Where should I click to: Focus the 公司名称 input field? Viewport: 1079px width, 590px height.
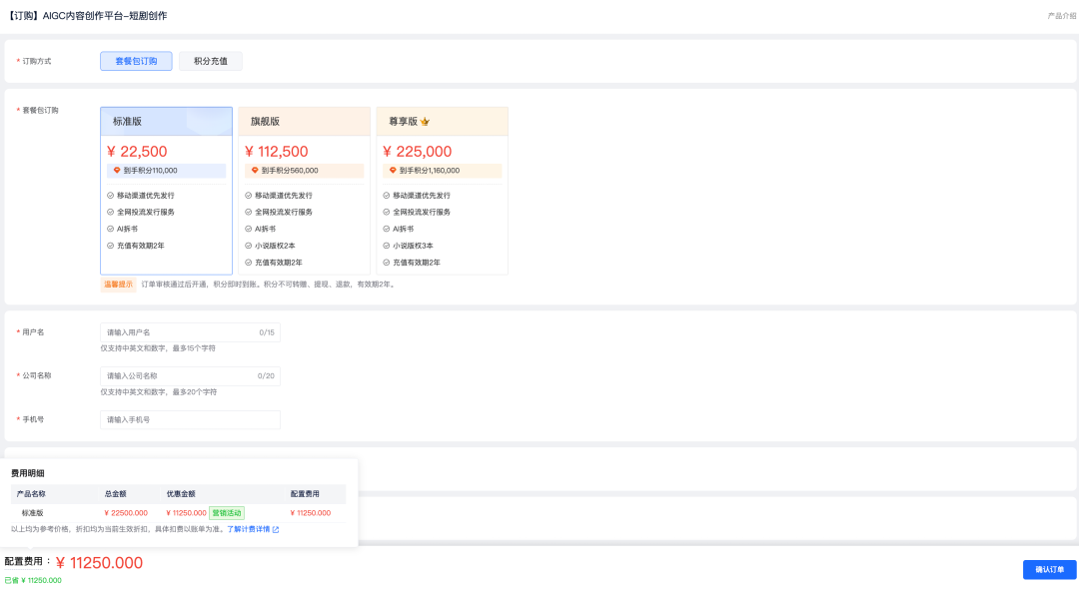tap(190, 376)
